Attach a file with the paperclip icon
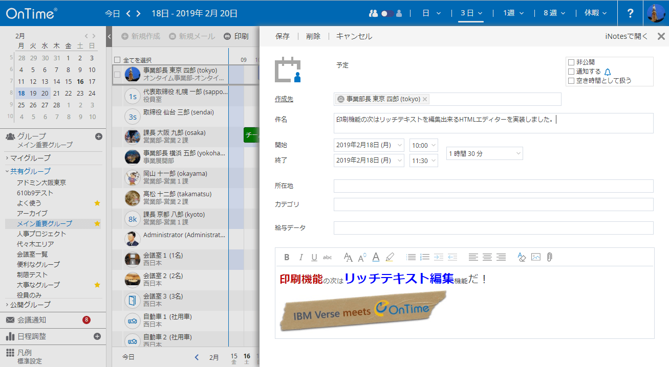 tap(549, 257)
